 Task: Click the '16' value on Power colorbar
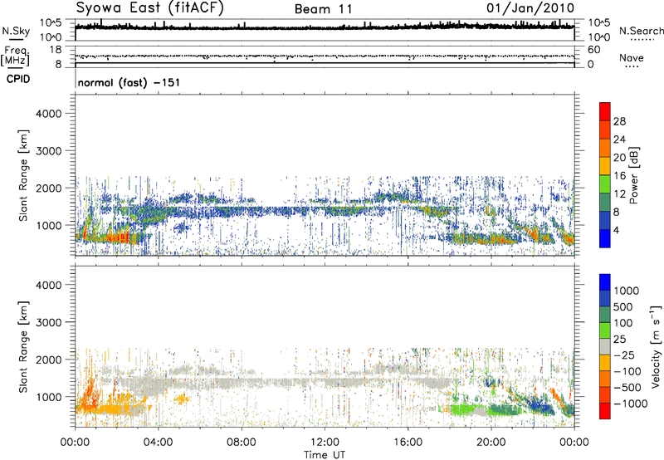point(619,176)
